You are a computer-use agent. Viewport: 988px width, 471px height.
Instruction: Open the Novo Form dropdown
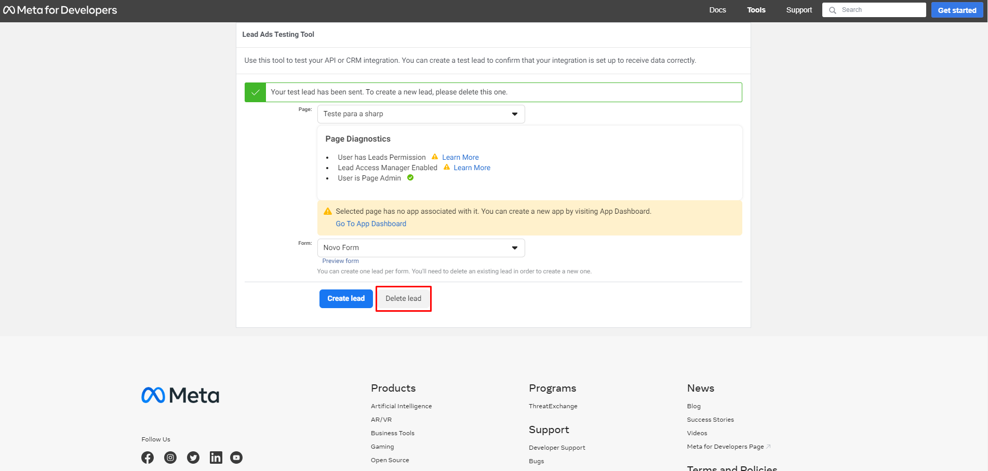tap(421, 248)
